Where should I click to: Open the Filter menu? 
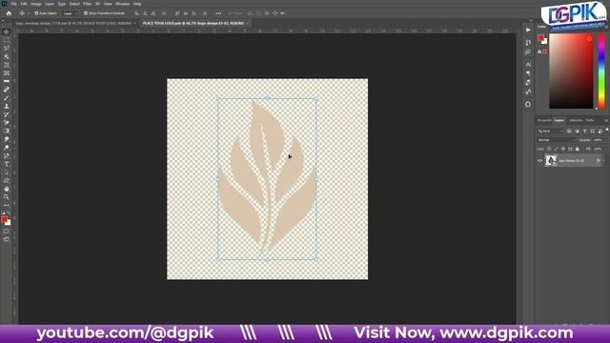87,4
